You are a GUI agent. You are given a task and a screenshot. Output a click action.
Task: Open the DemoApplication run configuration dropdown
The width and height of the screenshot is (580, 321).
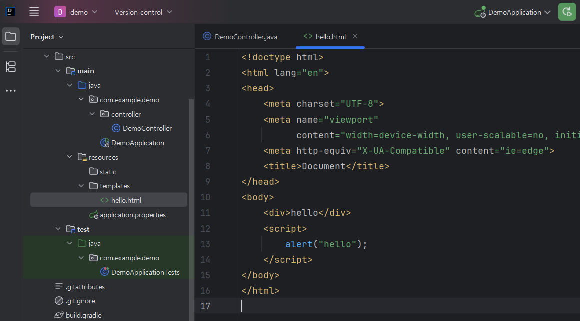(519, 12)
